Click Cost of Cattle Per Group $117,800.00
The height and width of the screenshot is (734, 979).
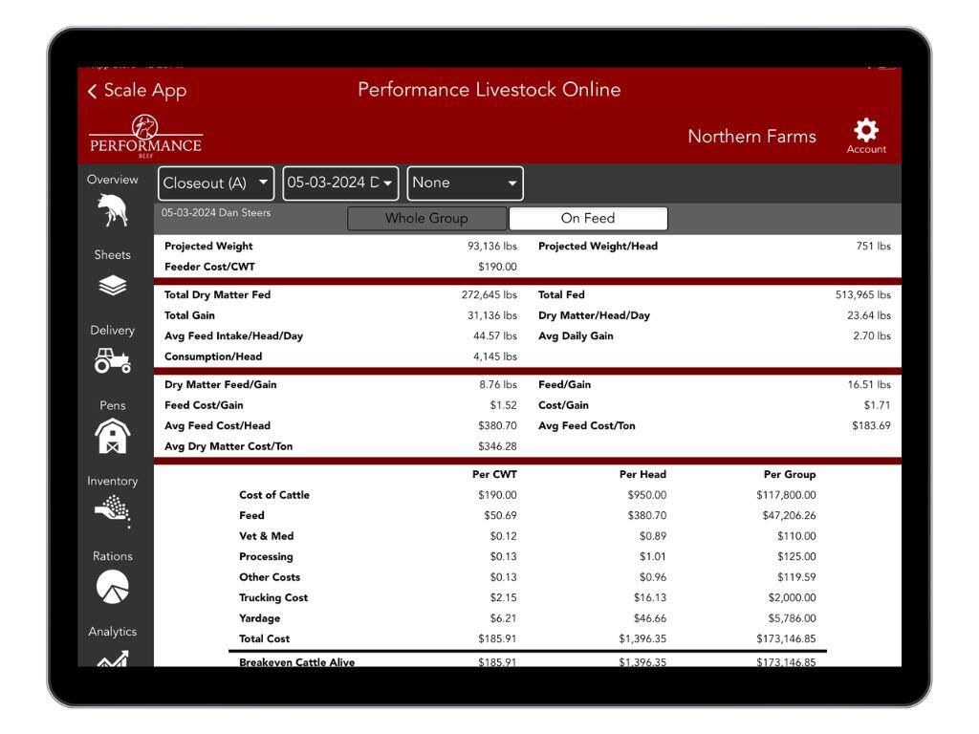(786, 495)
